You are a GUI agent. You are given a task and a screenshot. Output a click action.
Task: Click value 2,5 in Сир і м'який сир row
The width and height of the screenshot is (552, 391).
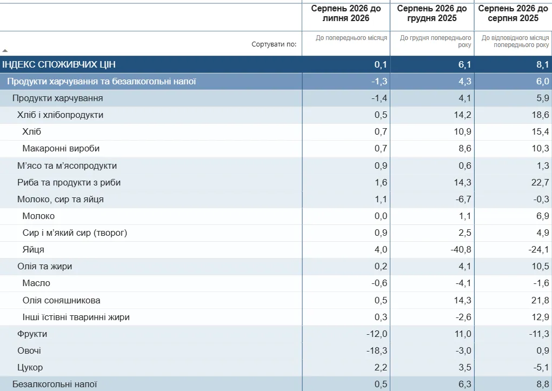(x=465, y=233)
